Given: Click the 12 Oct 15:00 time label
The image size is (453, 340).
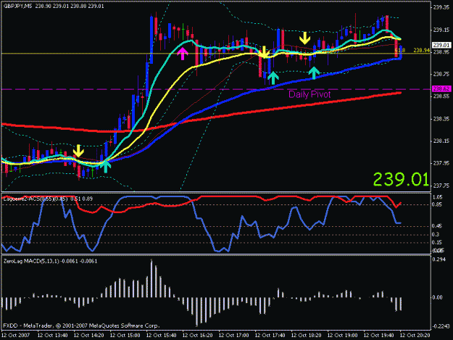Looking at the screenshot, I should tap(125, 335).
